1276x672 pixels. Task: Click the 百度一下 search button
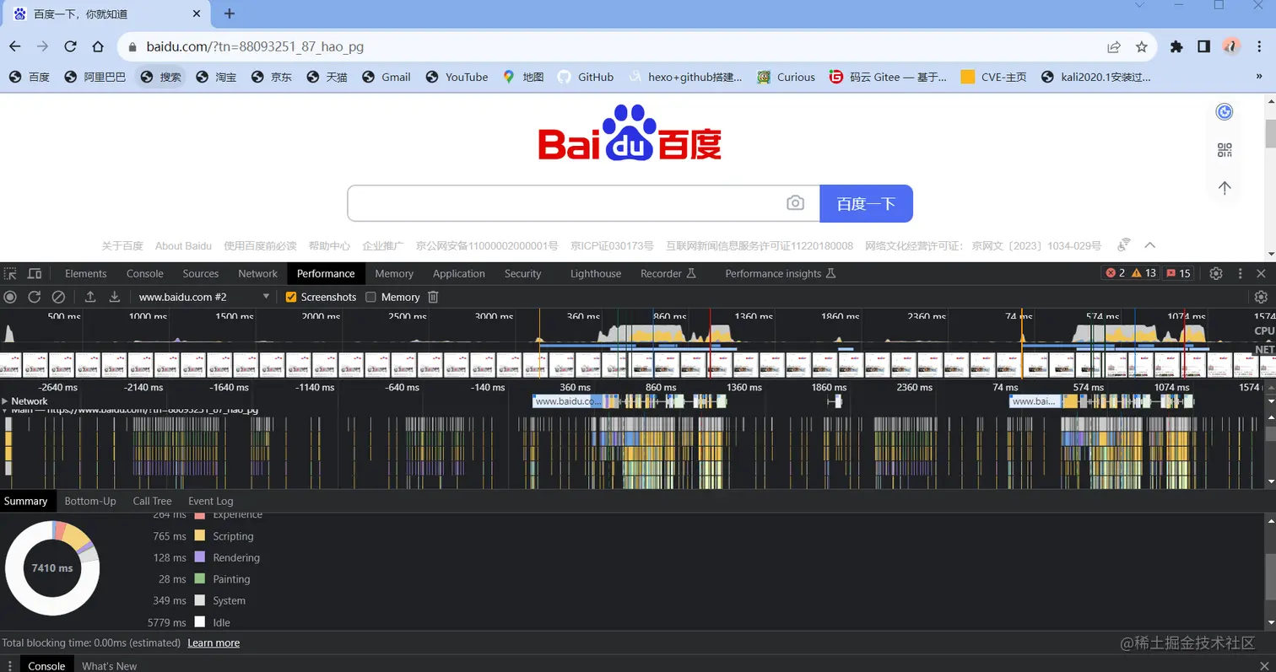[x=866, y=203]
